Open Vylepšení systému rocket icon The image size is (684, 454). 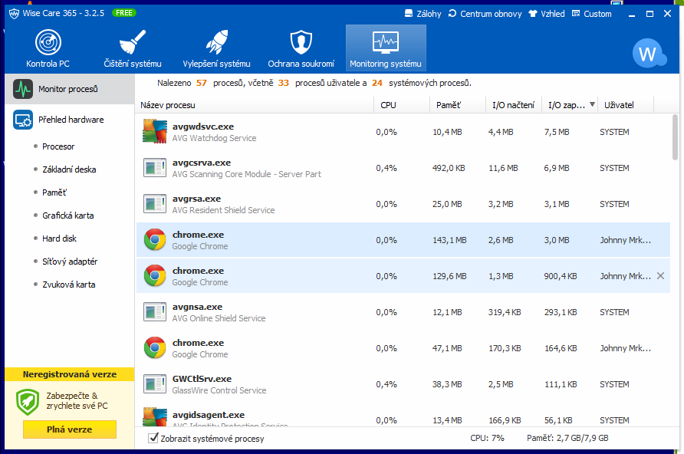[217, 42]
